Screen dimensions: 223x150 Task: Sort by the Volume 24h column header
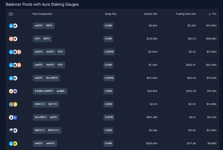[x=150, y=14]
